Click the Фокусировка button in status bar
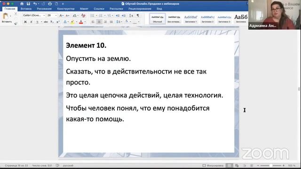The image size is (301, 169). pyautogui.click(x=213, y=165)
